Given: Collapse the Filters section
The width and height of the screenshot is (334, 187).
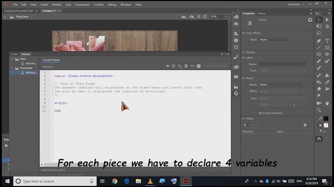Looking at the screenshot, I should [244, 118].
